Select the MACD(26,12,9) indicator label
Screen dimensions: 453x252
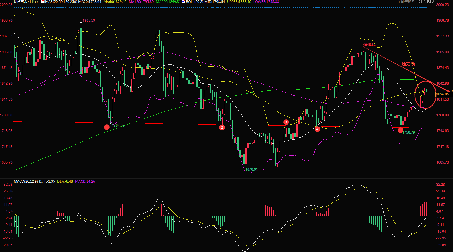click(x=26, y=181)
